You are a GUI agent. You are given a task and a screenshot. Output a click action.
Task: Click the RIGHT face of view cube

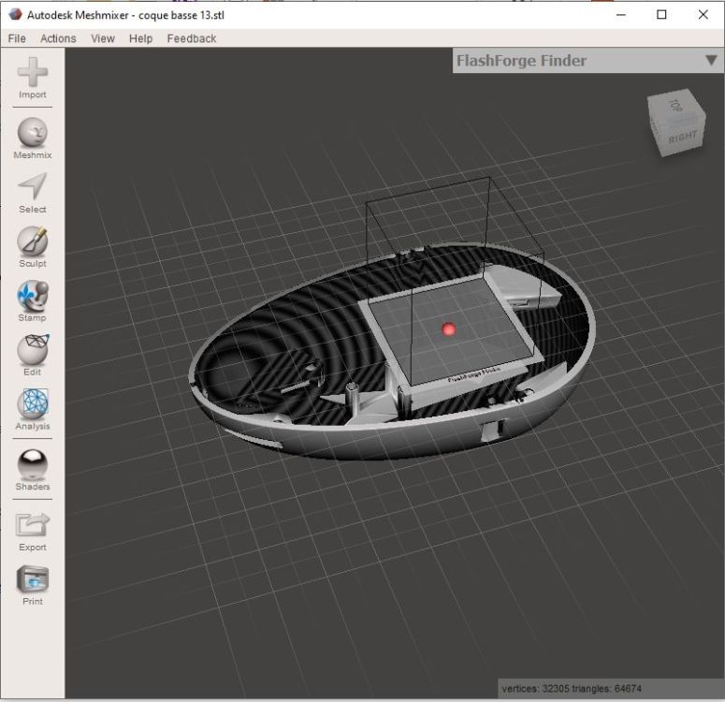point(683,136)
